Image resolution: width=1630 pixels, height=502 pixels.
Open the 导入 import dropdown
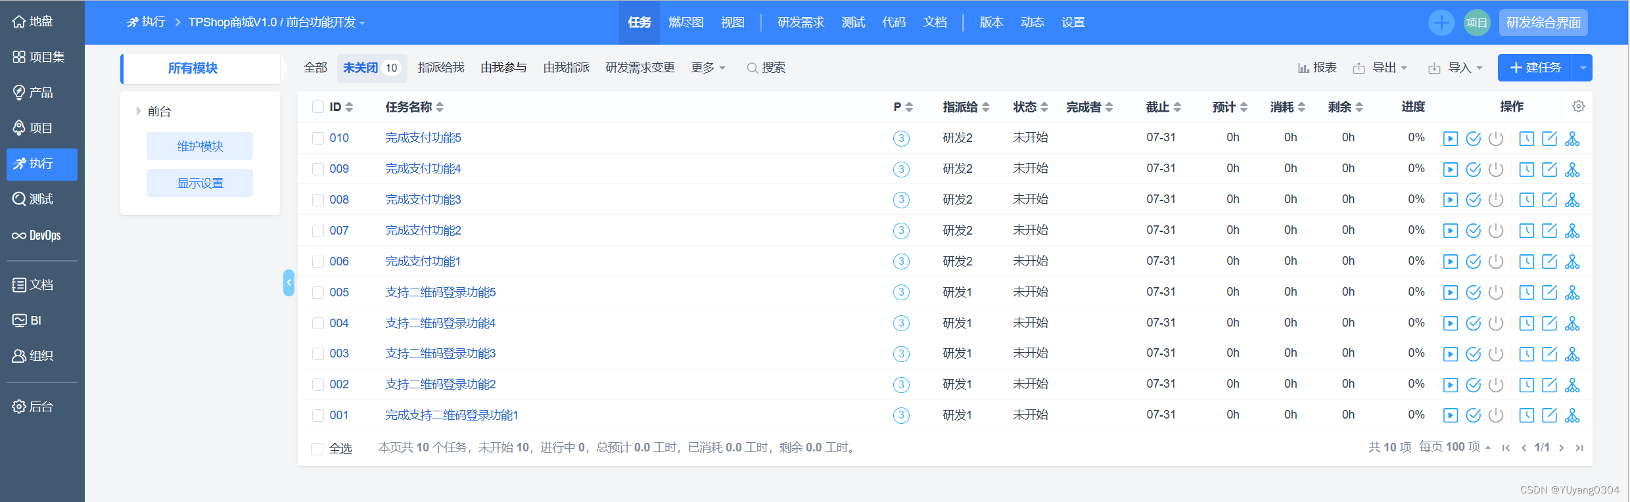[x=1455, y=68]
